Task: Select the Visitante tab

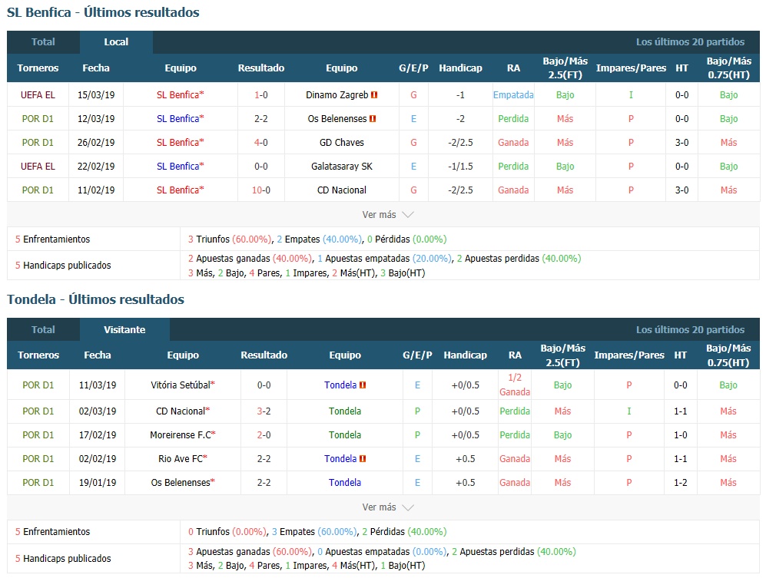Action: 124,329
